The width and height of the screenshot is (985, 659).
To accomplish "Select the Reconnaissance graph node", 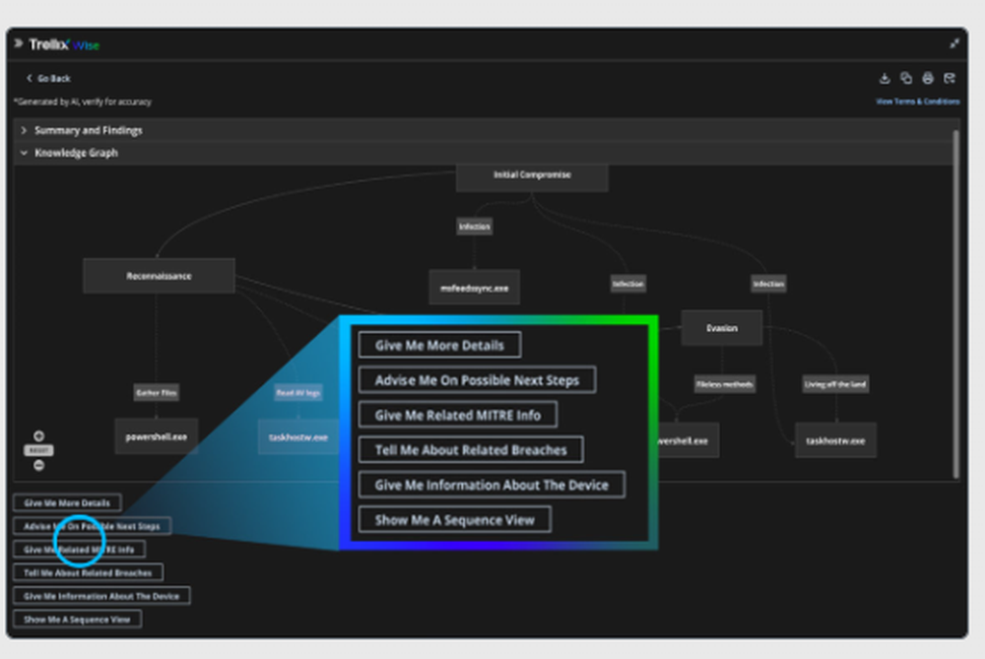I will point(159,276).
